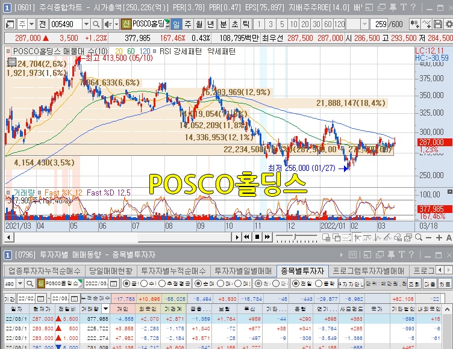Screen dimensions: 453x349
Task: Click the small grid table icon on chart top-left
Action: point(12,61)
